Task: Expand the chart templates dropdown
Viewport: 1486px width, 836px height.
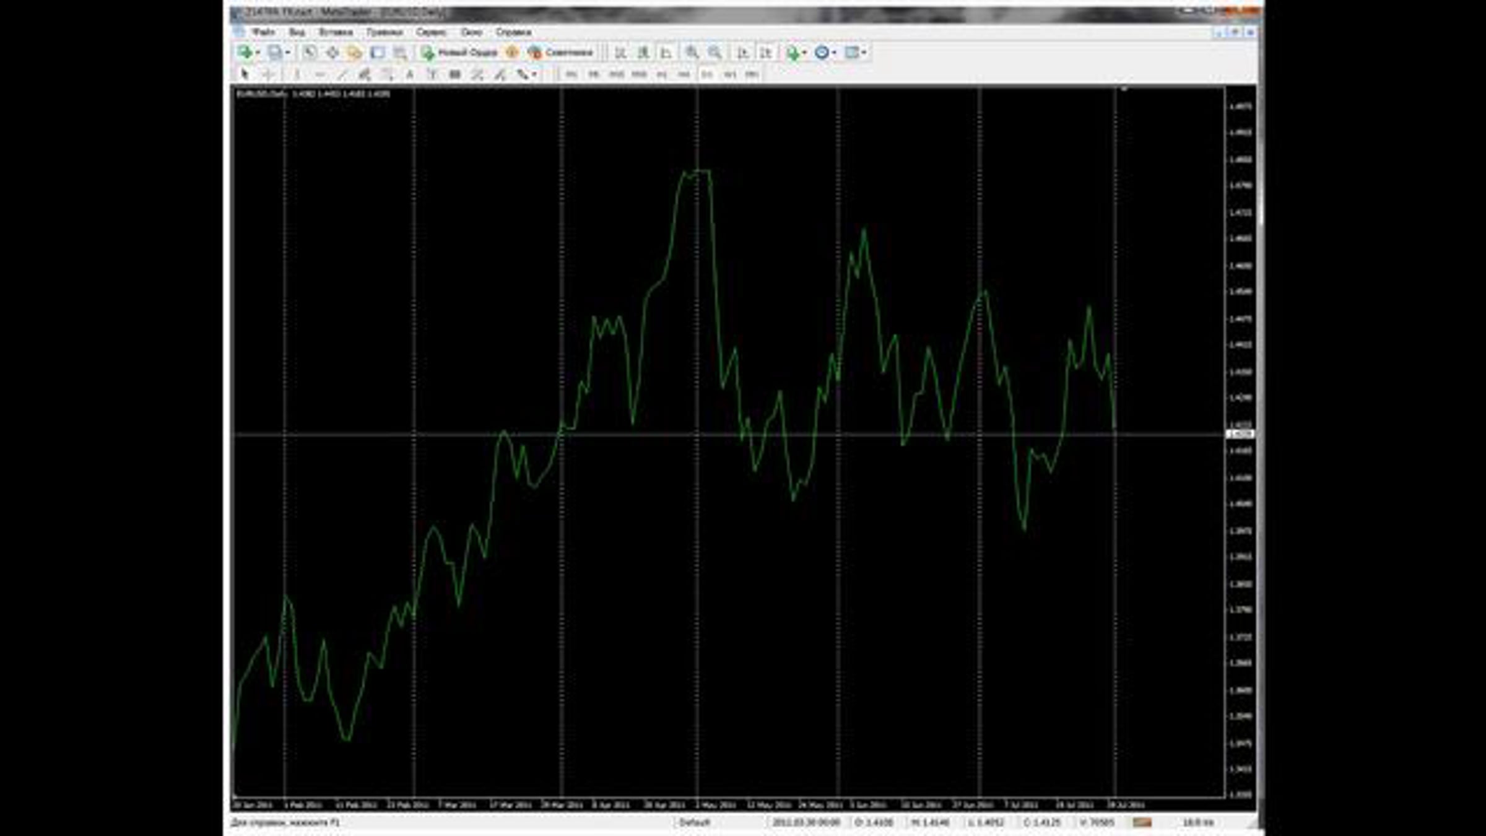Action: tap(864, 53)
